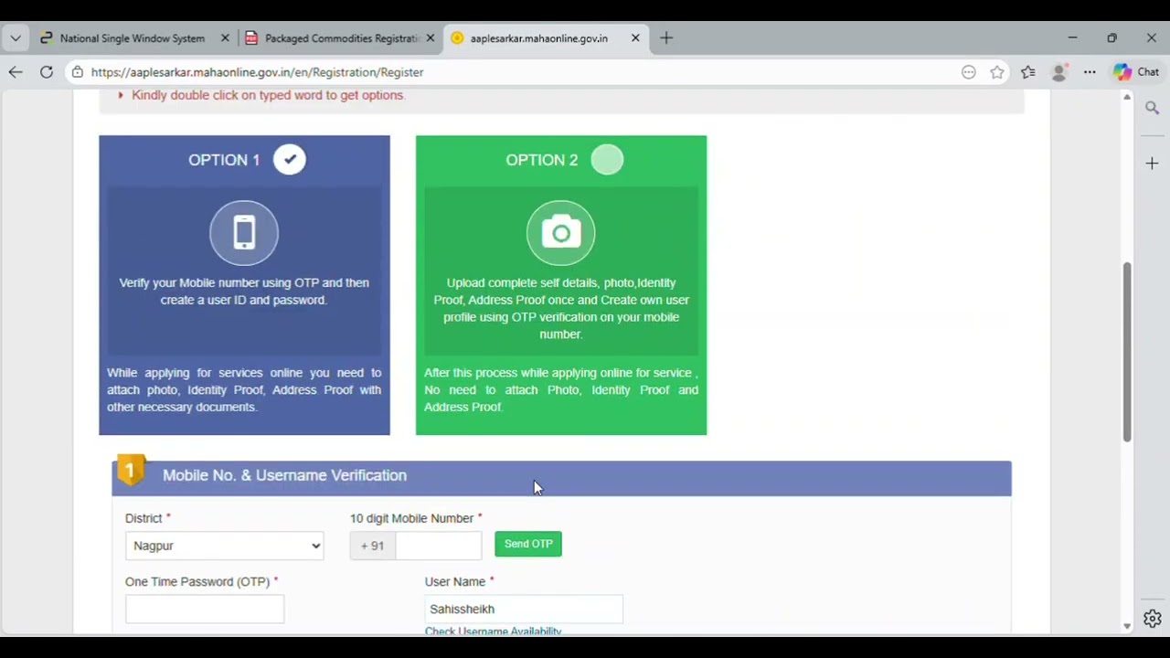Click the OPTION 1 label text
The image size is (1170, 658).
tap(224, 160)
